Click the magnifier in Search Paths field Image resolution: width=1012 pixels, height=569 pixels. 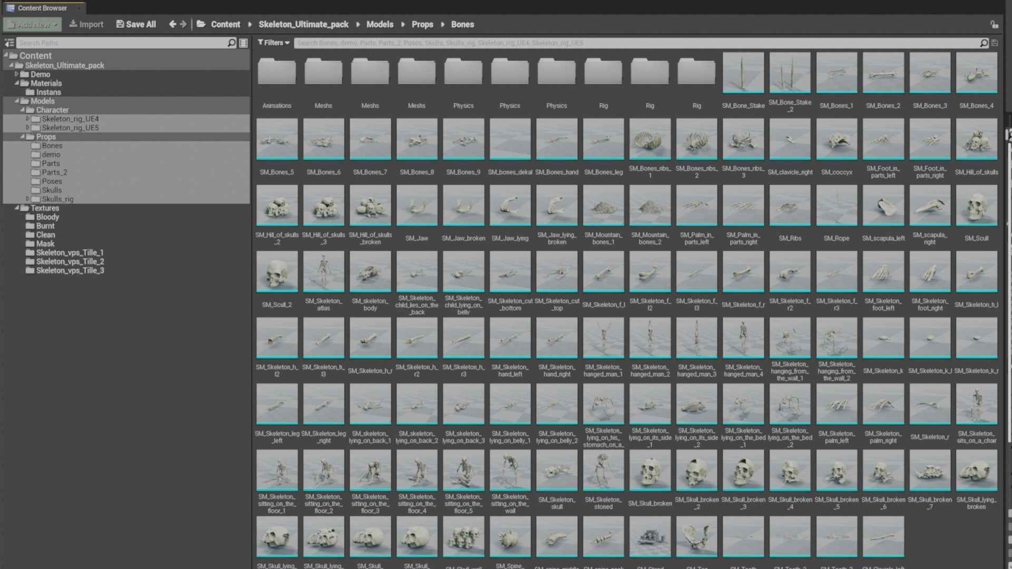(231, 43)
